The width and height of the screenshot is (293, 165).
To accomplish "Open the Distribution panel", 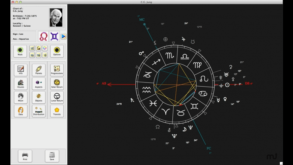I will 39,111.
